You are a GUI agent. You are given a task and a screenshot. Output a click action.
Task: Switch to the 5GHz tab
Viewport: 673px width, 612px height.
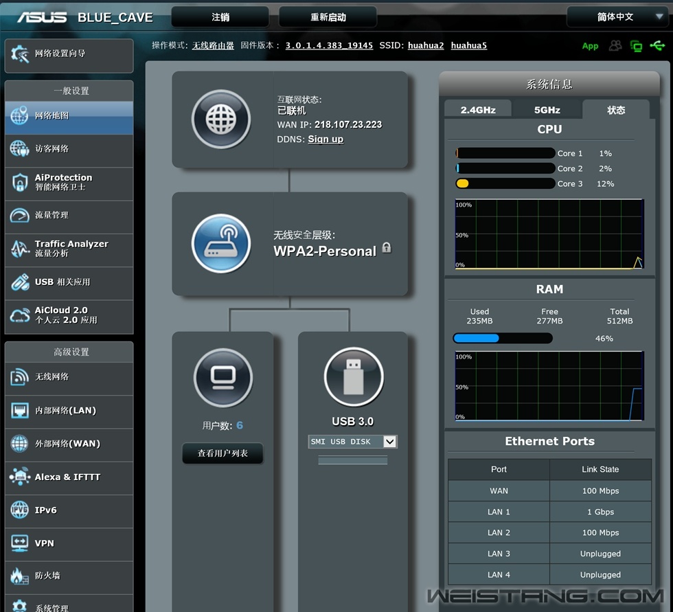[547, 110]
